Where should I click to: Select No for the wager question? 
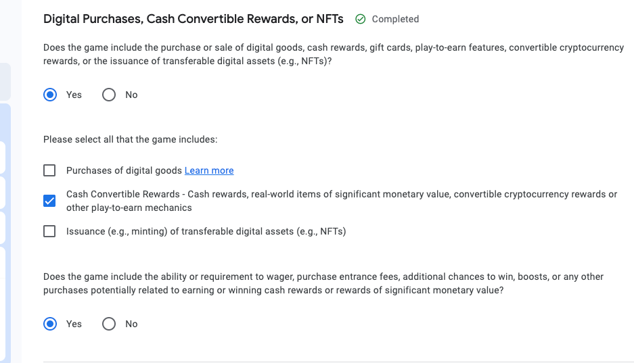[x=109, y=324]
